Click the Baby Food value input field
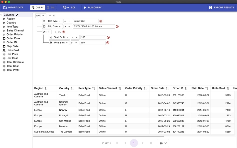Viewport: 237px width, 148px height. [86, 21]
